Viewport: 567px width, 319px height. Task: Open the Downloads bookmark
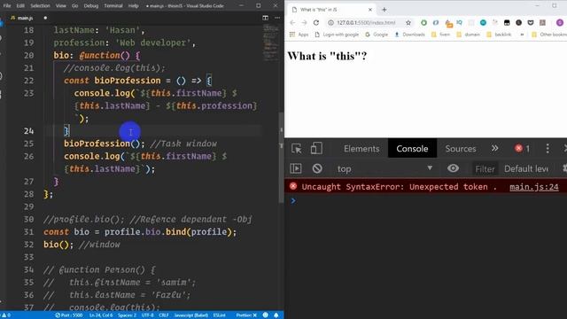[x=409, y=35]
